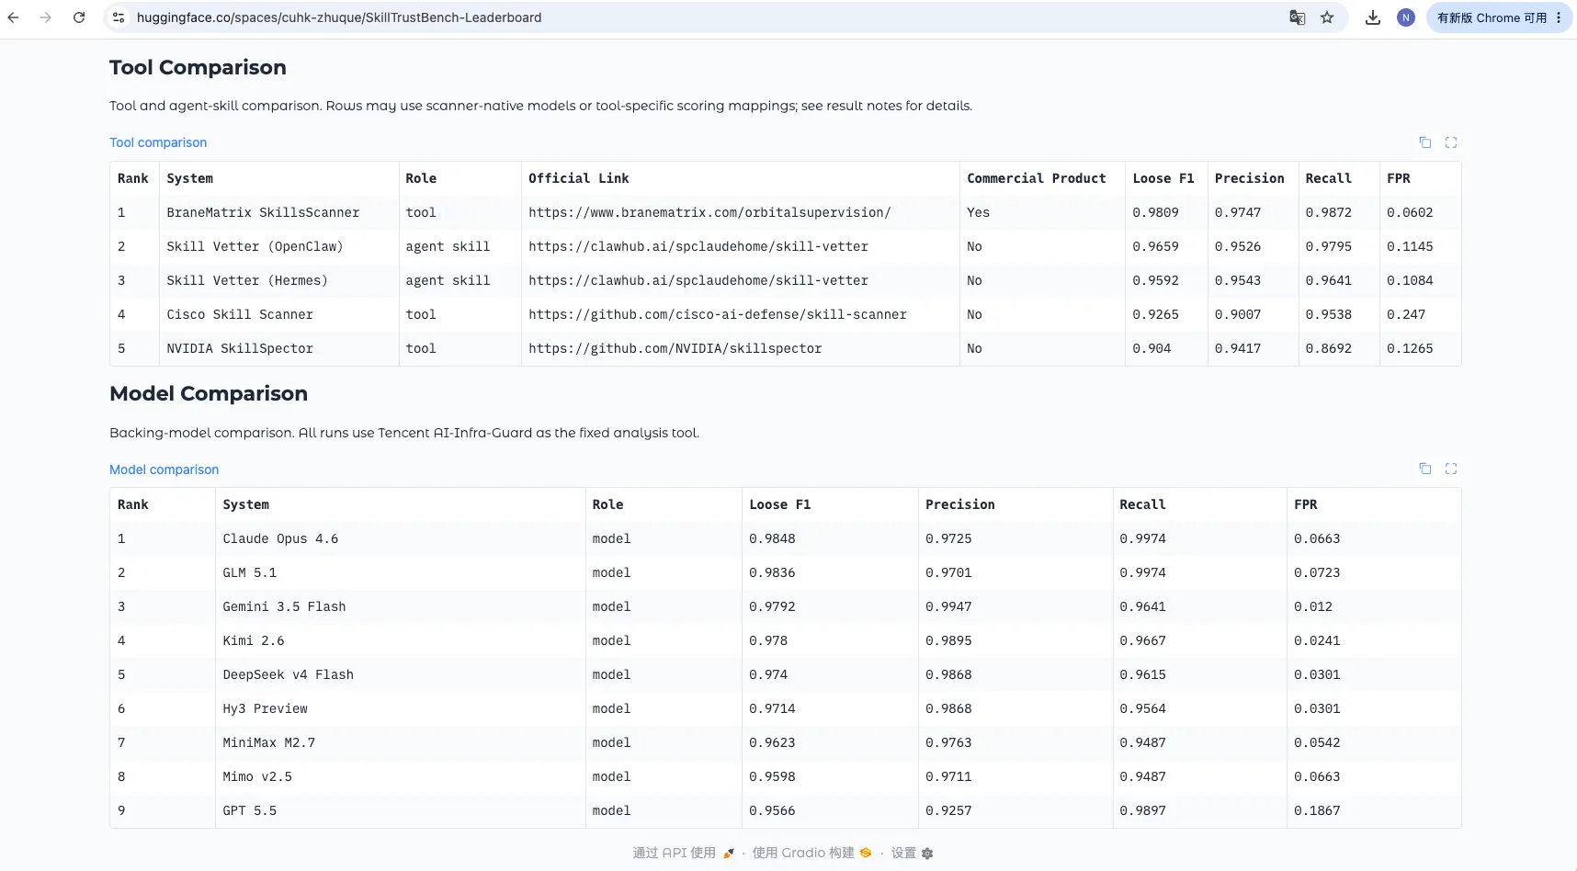Select the Yes commercial product cell
This screenshot has width=1577, height=871.
pos(1042,212)
